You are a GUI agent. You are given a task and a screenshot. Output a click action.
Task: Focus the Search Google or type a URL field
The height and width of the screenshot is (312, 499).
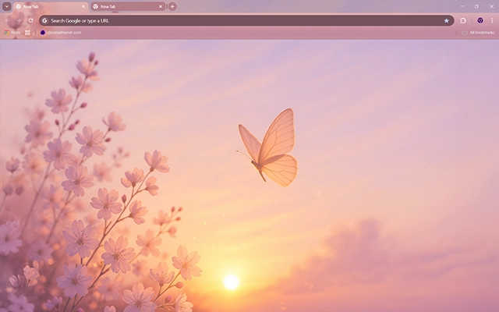click(x=246, y=21)
